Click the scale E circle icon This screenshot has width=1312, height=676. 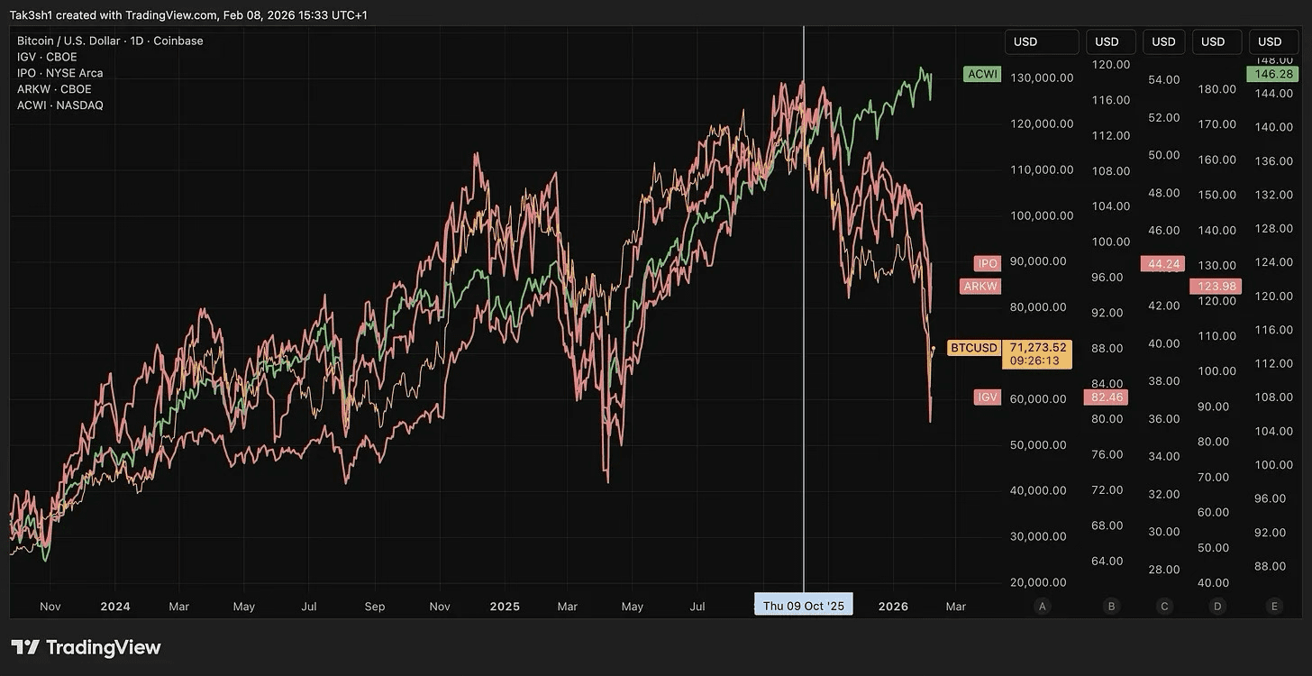(1274, 607)
